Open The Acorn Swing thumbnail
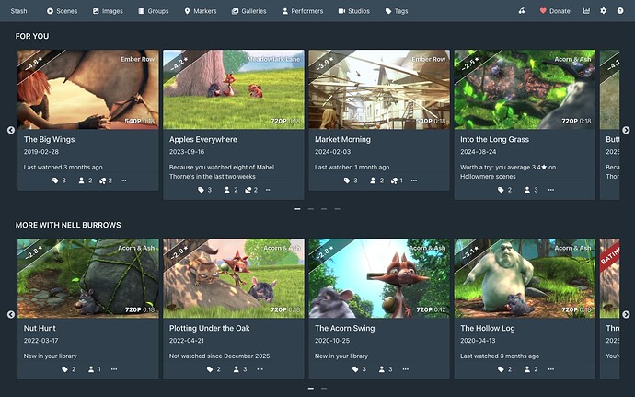The width and height of the screenshot is (635, 397). click(x=379, y=278)
